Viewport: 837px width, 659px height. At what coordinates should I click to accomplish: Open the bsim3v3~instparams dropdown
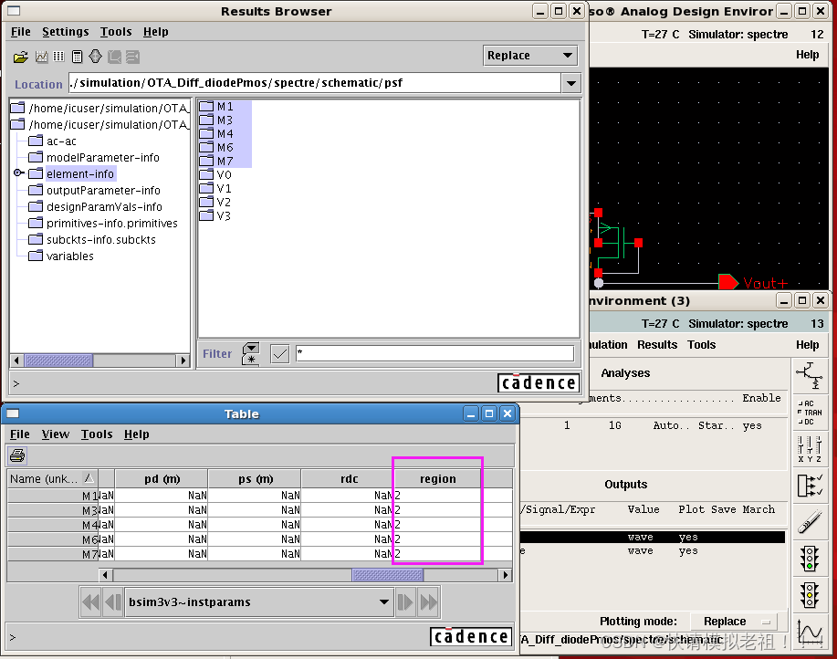259,601
